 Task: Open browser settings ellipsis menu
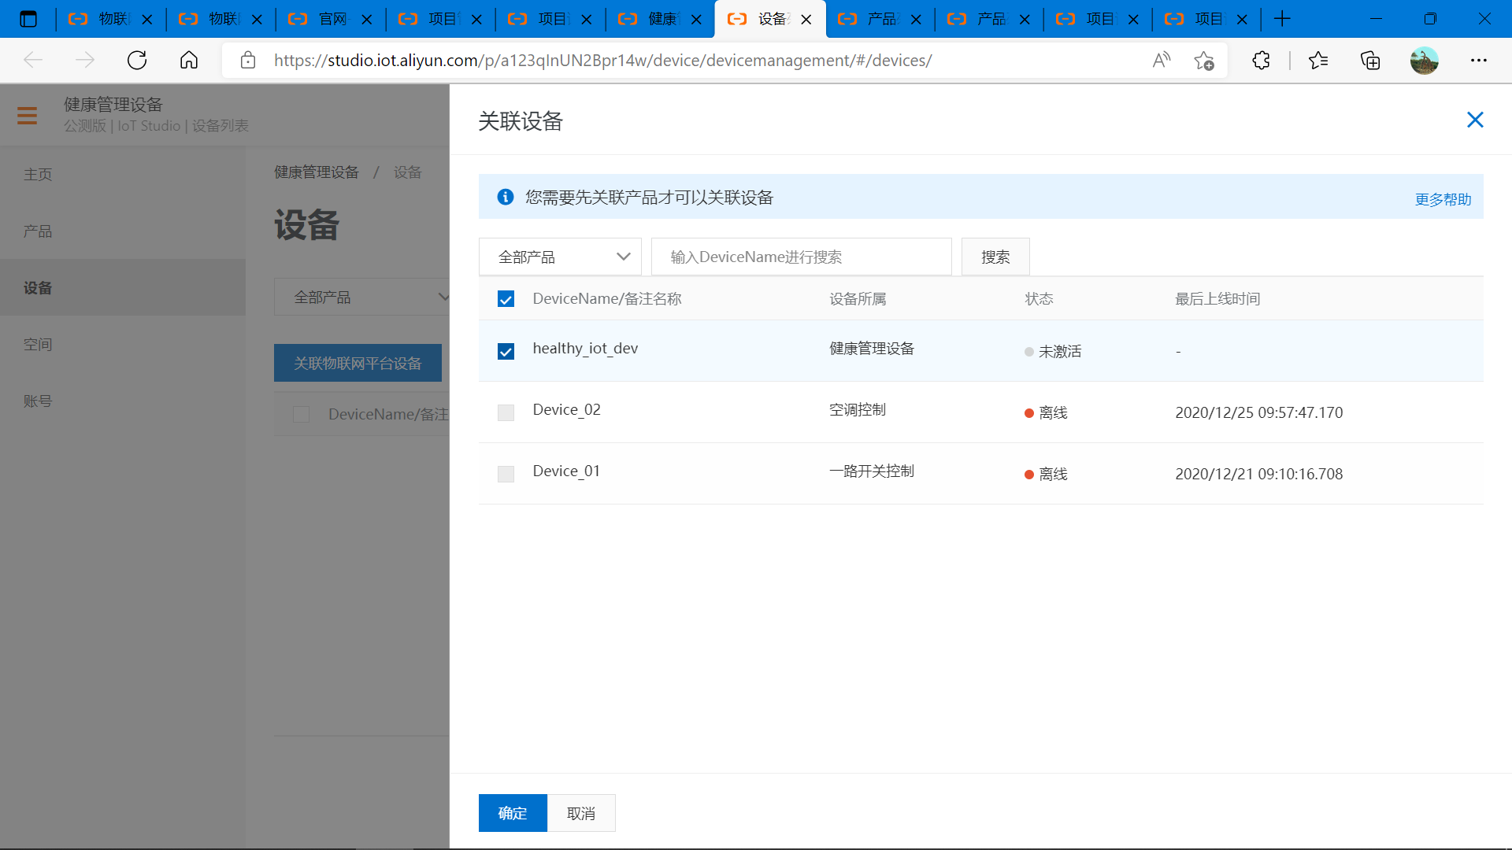(x=1478, y=61)
